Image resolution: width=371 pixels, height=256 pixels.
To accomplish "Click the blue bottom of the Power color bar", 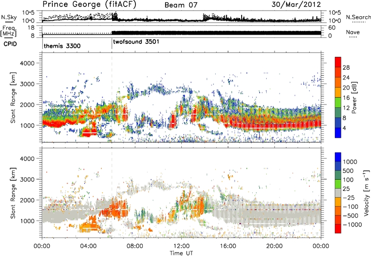I will tap(338, 133).
